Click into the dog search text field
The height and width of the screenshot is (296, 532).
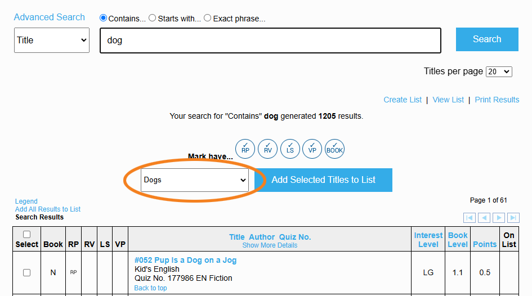click(x=270, y=41)
